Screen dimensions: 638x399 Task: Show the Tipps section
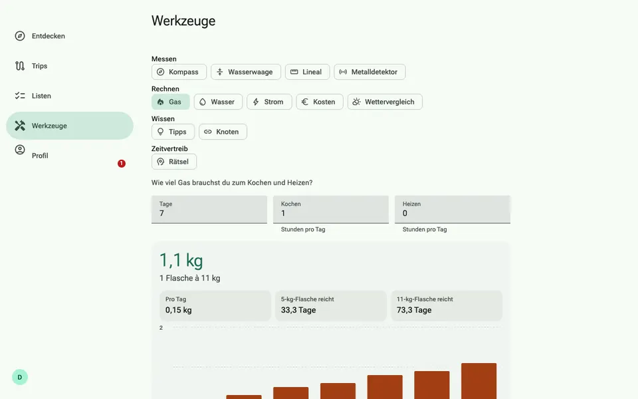(173, 132)
